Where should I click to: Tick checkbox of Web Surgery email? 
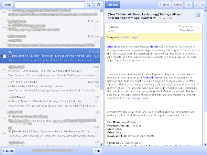(x=5, y=71)
